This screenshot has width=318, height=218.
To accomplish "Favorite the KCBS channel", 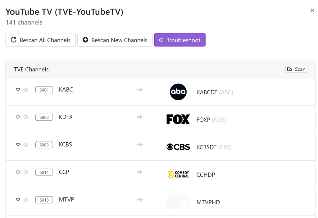I will click(18, 145).
